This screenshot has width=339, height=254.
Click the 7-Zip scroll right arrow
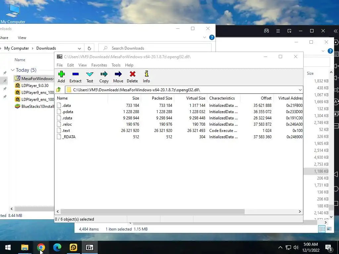pos(300,211)
